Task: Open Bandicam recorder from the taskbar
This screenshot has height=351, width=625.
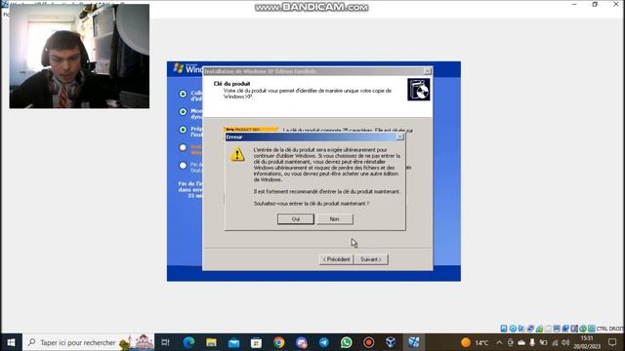Action: coord(369,342)
